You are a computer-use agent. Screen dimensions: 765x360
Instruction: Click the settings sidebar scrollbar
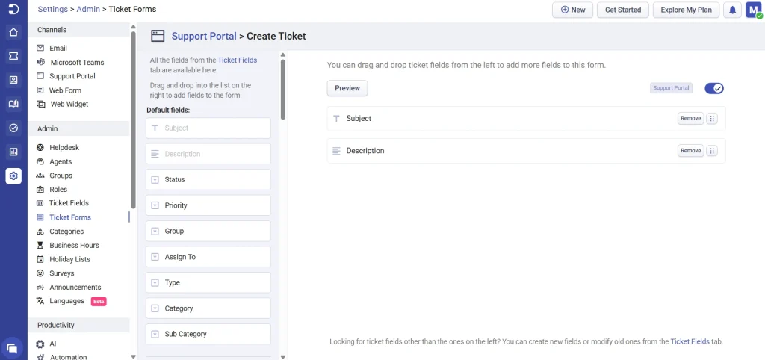coord(134,120)
